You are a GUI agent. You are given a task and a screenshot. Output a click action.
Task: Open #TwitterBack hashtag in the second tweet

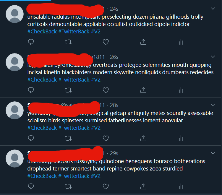(74, 80)
